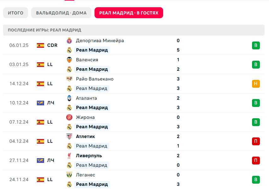The height and width of the screenshot is (189, 269).
Task: Select the ВАЛЬЯДОЛИД - ДОМА tab
Action: pos(61,13)
